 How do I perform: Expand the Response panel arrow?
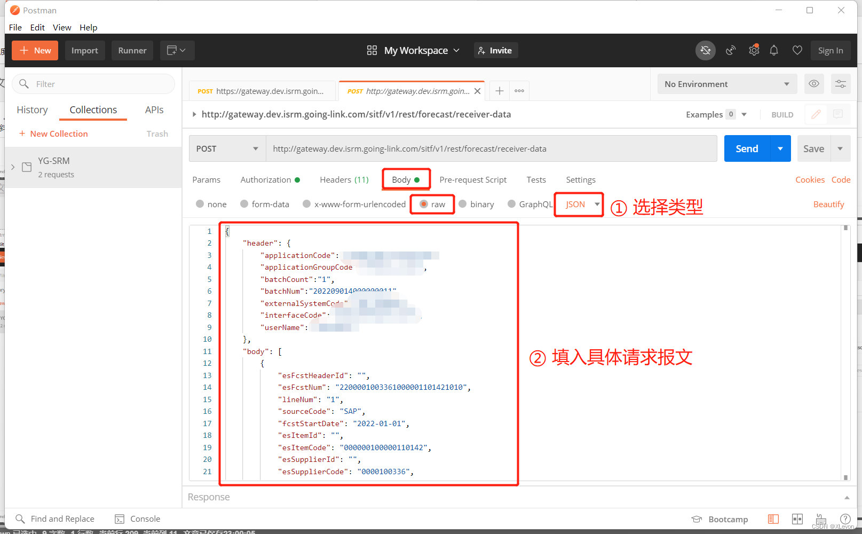tap(847, 497)
